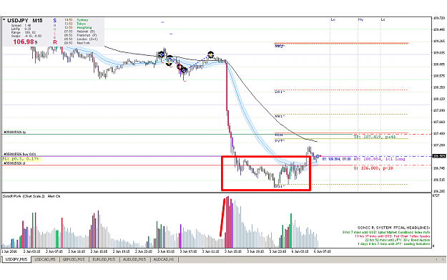Click the MR1 level label

point(280,117)
